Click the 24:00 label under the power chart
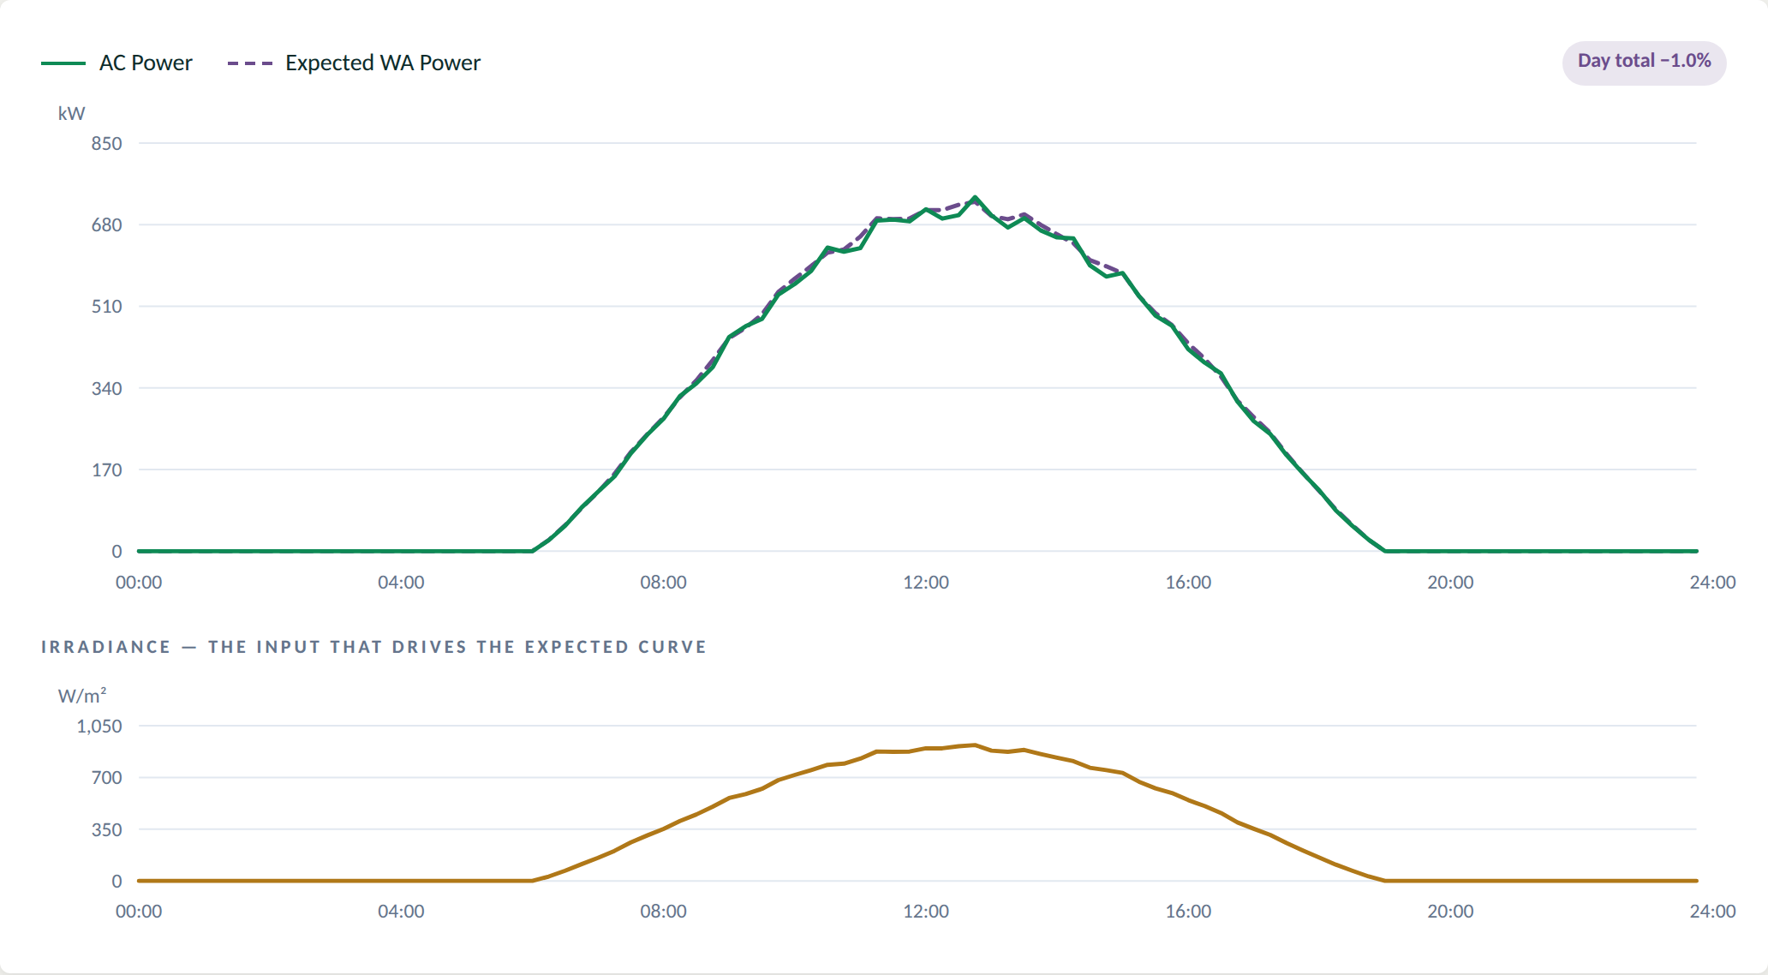Image resolution: width=1768 pixels, height=975 pixels. click(1712, 582)
